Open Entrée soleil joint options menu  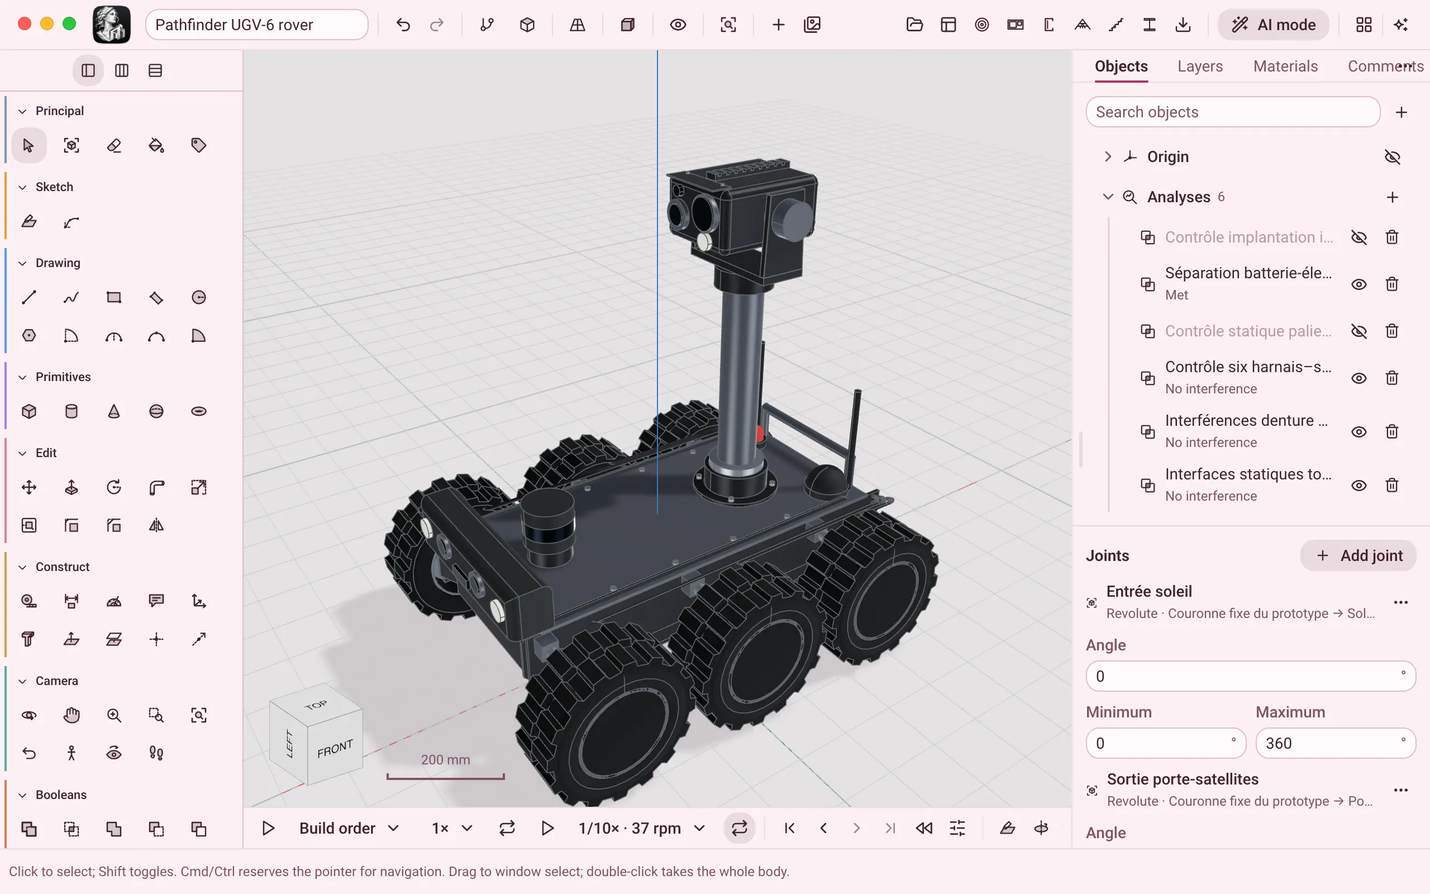tap(1400, 602)
